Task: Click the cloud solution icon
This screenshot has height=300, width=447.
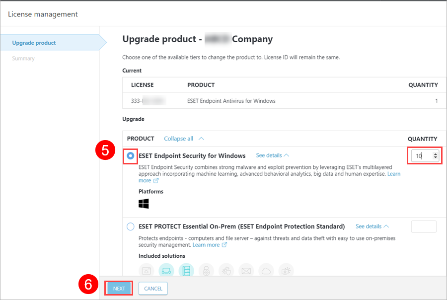Action: [x=266, y=271]
